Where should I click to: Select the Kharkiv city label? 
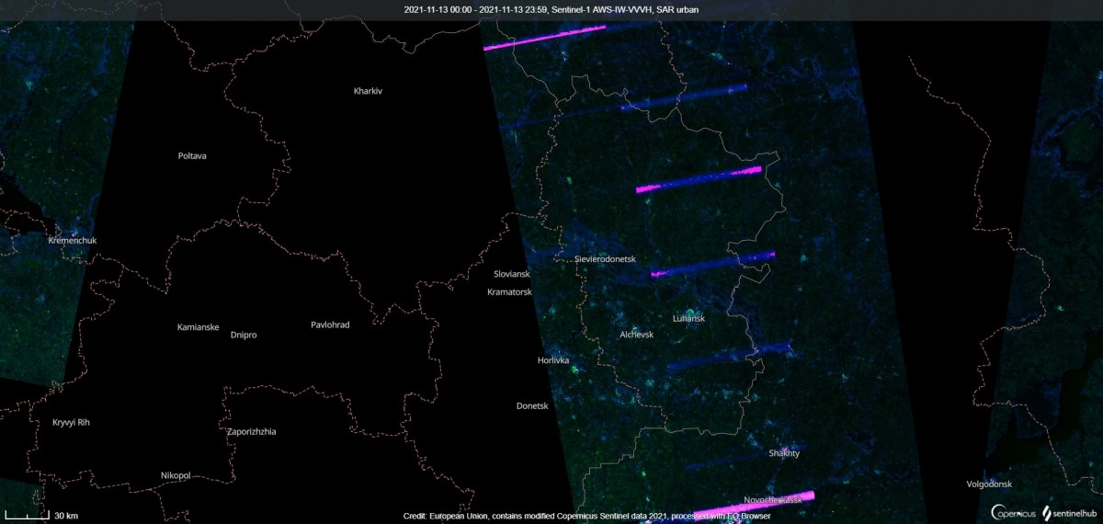tap(368, 91)
